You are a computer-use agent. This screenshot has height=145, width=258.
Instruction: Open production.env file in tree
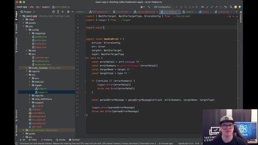point(43,64)
